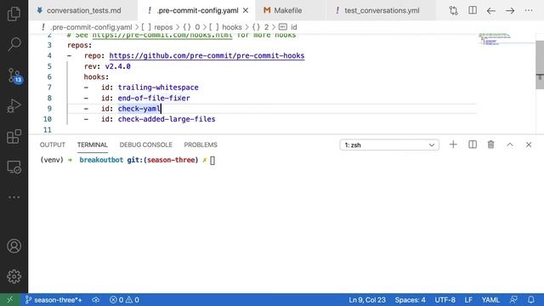Image resolution: width=544 pixels, height=306 pixels.
Task: Click the {} 0 breadcrumb
Action: [x=191, y=27]
